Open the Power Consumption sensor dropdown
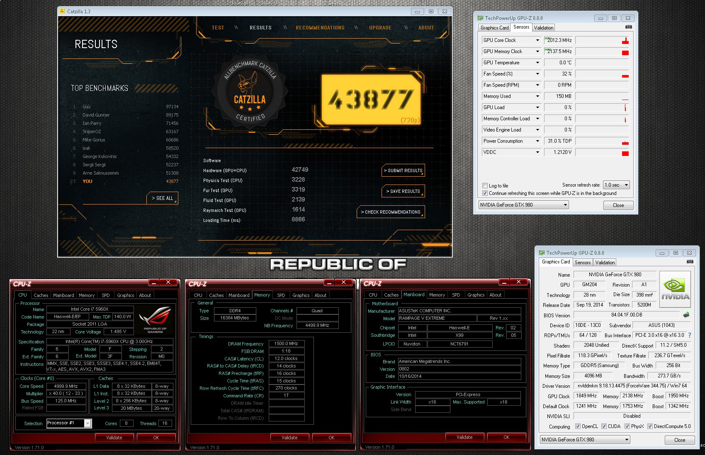This screenshot has width=705, height=455. pyautogui.click(x=537, y=141)
